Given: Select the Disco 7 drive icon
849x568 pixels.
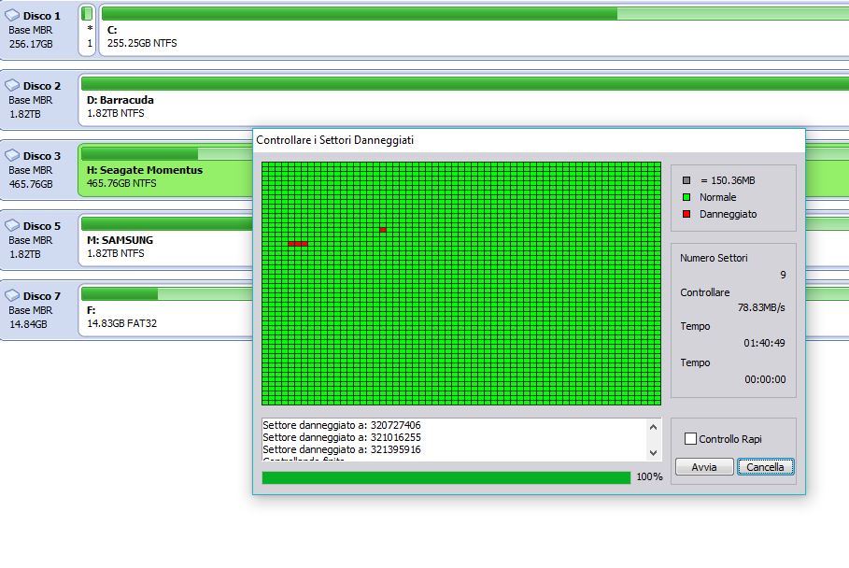Looking at the screenshot, I should [x=12, y=295].
